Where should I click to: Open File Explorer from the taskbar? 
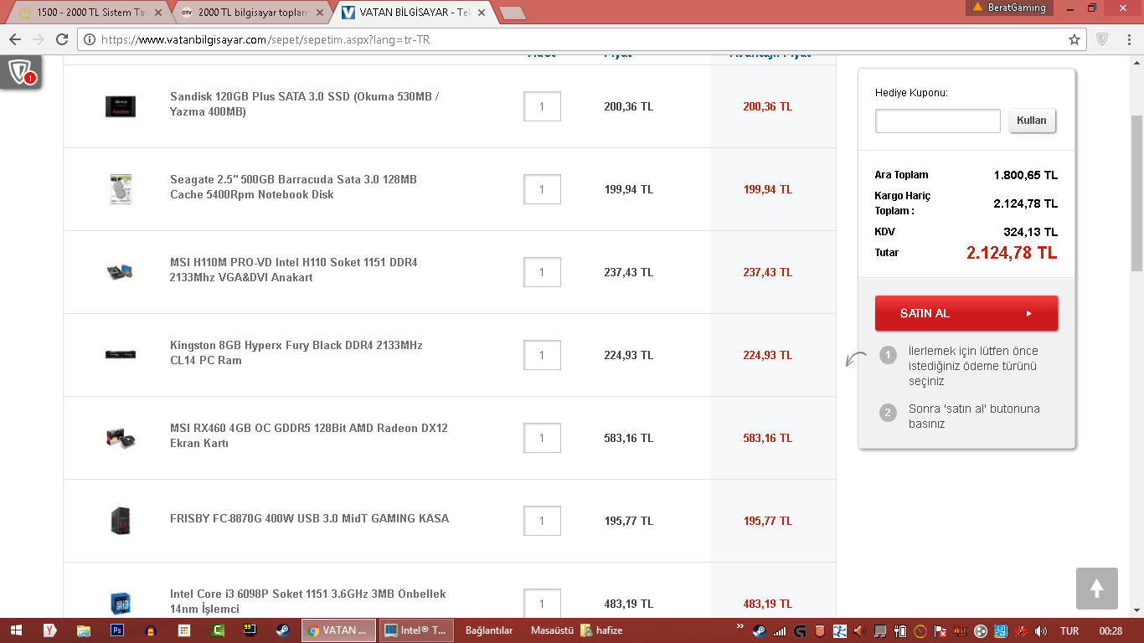tap(84, 630)
